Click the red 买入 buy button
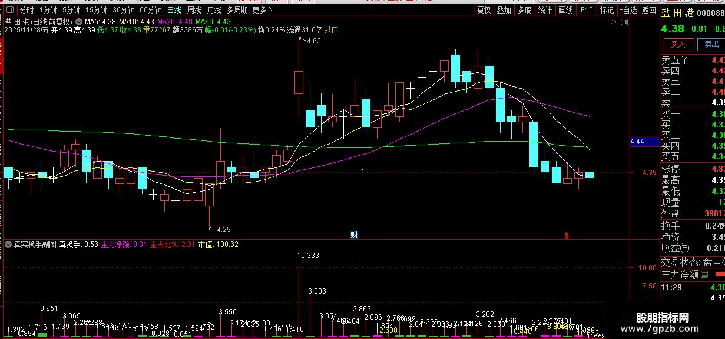 [678, 44]
